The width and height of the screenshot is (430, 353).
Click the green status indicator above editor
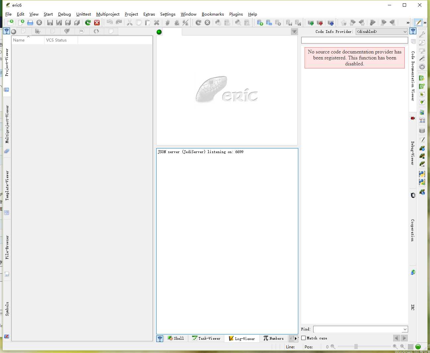[159, 32]
